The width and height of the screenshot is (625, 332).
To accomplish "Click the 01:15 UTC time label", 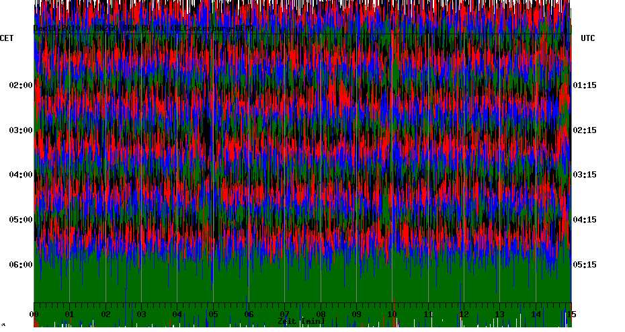I will click(x=585, y=85).
